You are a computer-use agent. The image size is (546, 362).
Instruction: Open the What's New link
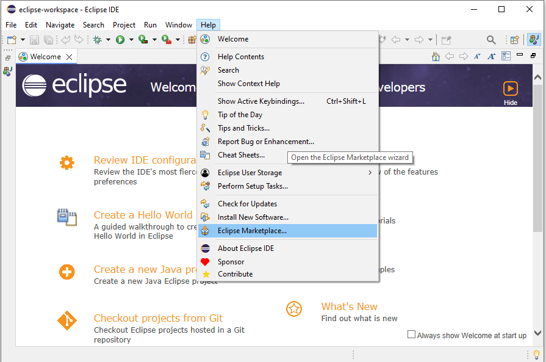(x=350, y=306)
